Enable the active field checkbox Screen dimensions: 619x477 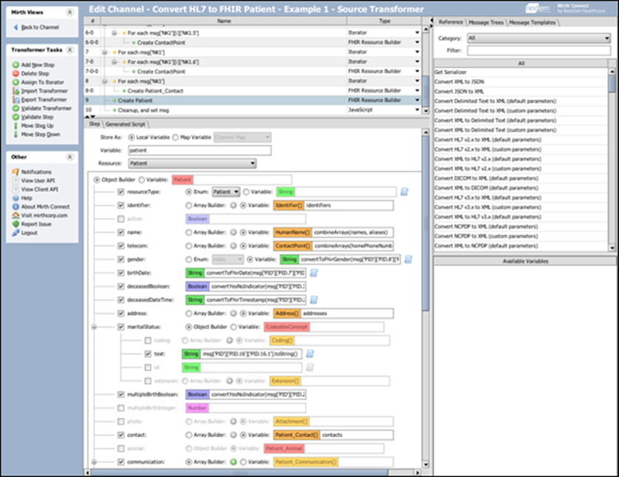[121, 219]
